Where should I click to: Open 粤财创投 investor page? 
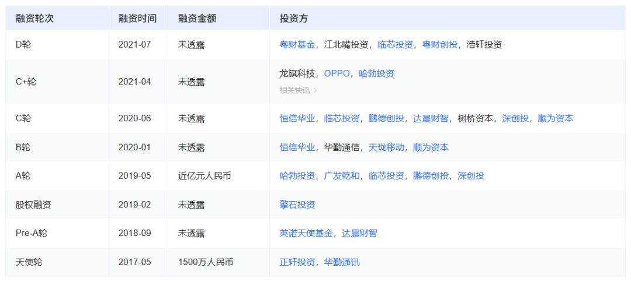pyautogui.click(x=439, y=44)
